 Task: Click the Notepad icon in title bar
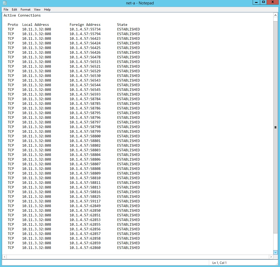[x=5, y=3]
